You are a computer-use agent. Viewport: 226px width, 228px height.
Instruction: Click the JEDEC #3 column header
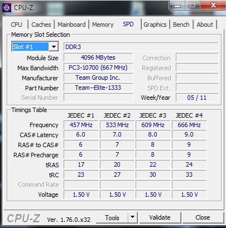click(x=153, y=115)
